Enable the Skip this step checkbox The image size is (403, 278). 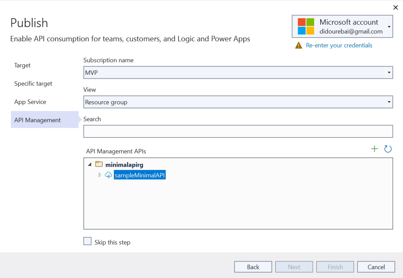pos(88,241)
